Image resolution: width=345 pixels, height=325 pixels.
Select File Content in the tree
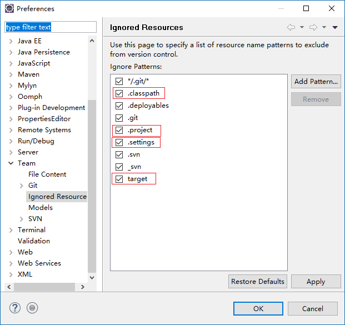click(47, 174)
